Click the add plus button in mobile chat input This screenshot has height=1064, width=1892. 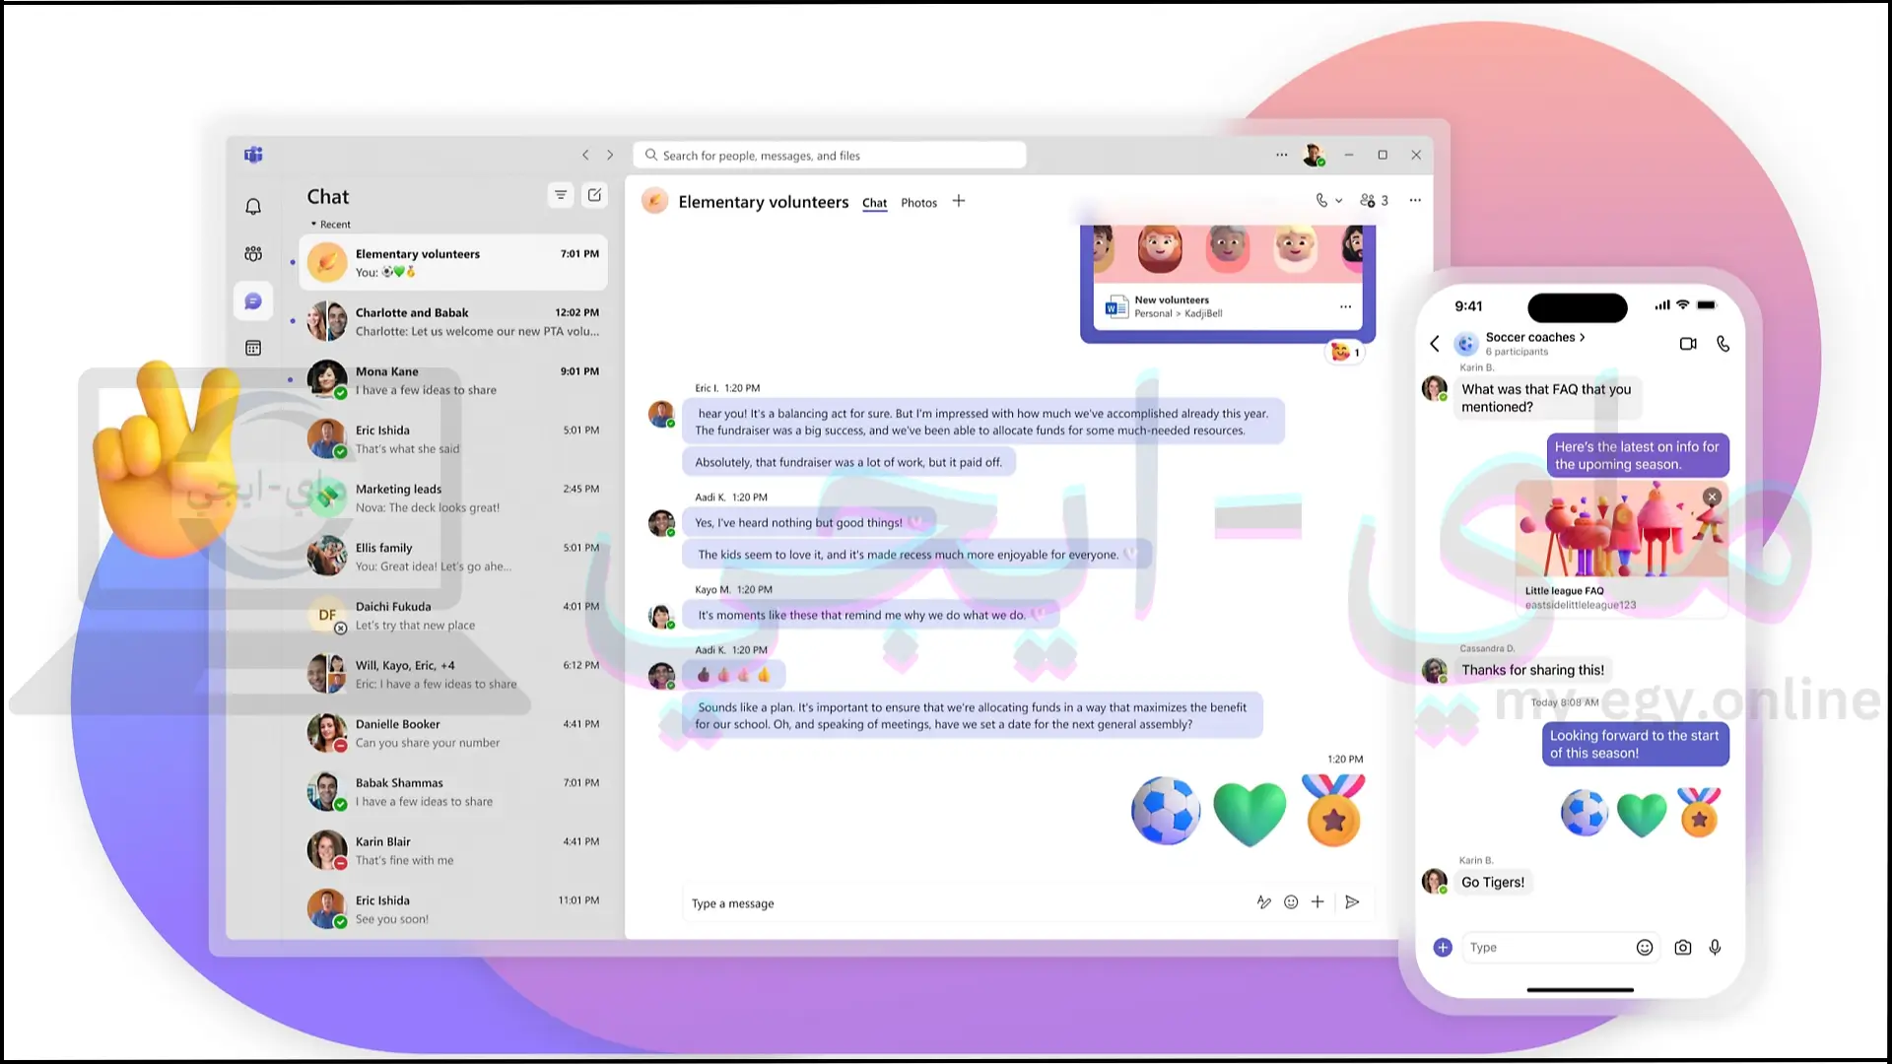pos(1443,946)
